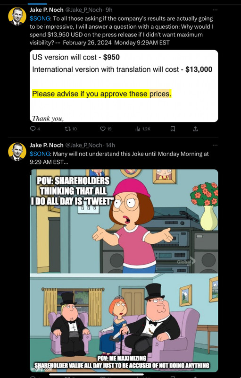This screenshot has height=378, width=241.
Task: Share the press release tweet
Action: [x=196, y=129]
